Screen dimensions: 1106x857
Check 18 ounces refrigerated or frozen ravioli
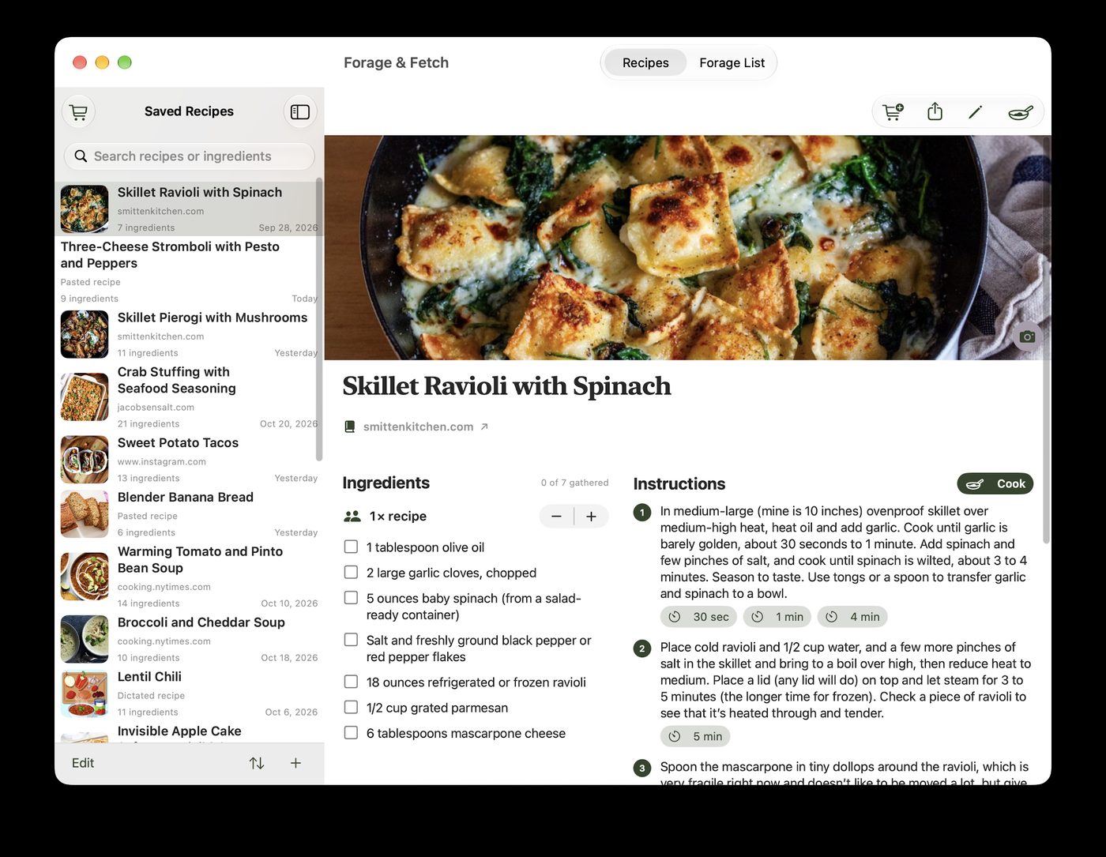[352, 682]
